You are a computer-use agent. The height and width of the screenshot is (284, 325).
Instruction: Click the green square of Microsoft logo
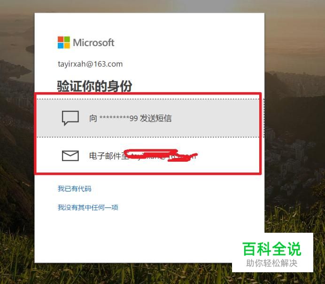pos(67,39)
